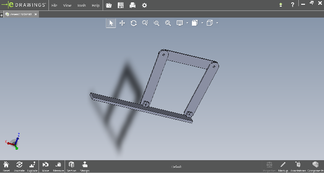This screenshot has width=324, height=173.
Task: Open the Markup pencil panel
Action: tap(283, 166)
